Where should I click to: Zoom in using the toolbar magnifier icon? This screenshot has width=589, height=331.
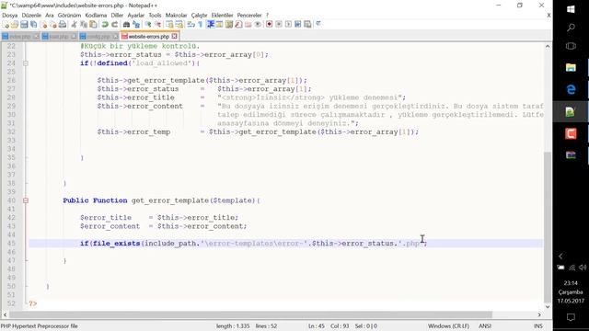148,25
